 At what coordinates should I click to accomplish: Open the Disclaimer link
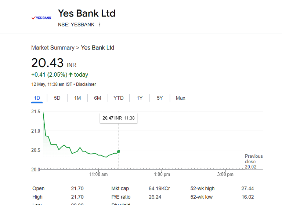pyautogui.click(x=86, y=84)
